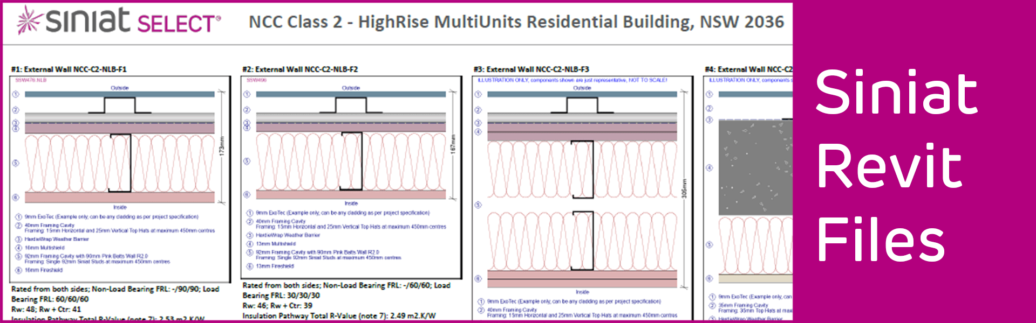Click the "167mm" thickness dimension on wall #2
This screenshot has height=323, width=1036.
pos(453,143)
